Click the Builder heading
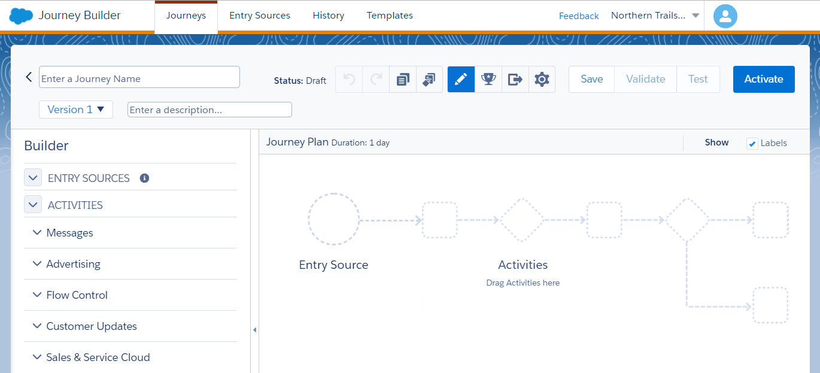Image resolution: width=820 pixels, height=373 pixels. (x=46, y=145)
